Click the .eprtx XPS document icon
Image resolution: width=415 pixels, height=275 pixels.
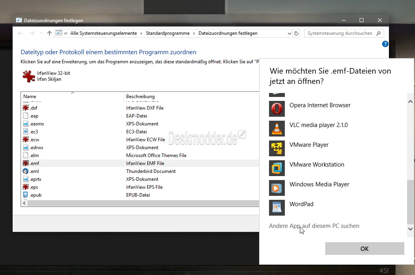point(26,179)
